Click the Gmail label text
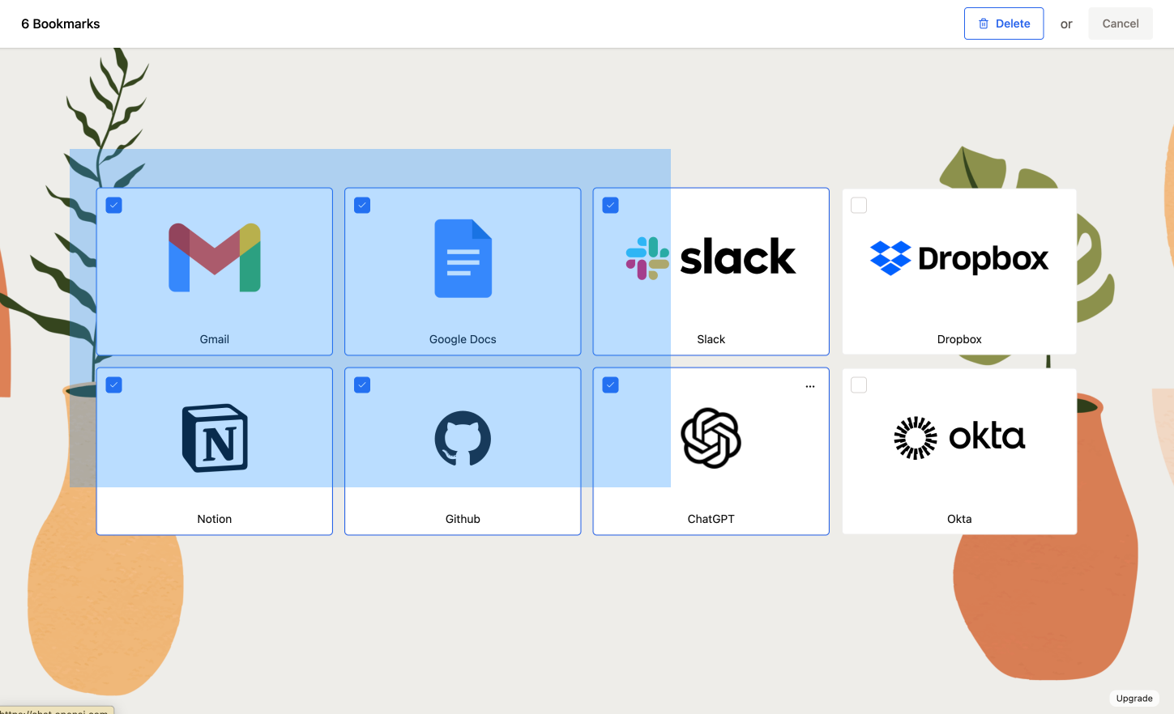 coord(214,338)
